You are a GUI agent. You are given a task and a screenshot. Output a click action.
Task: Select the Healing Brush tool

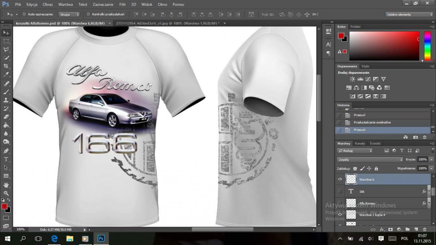pyautogui.click(x=6, y=84)
